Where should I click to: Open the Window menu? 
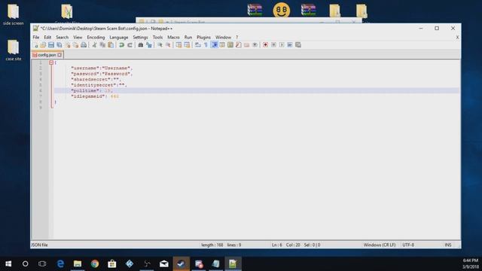coord(223,37)
